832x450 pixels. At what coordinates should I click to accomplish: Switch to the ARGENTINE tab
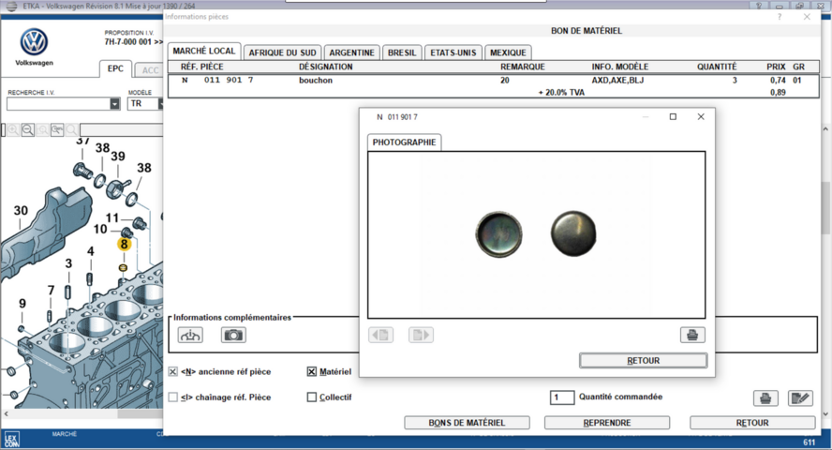click(x=351, y=52)
